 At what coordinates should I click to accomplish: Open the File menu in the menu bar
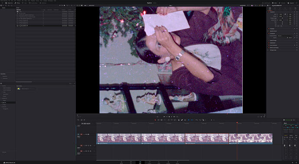pos(9,1)
